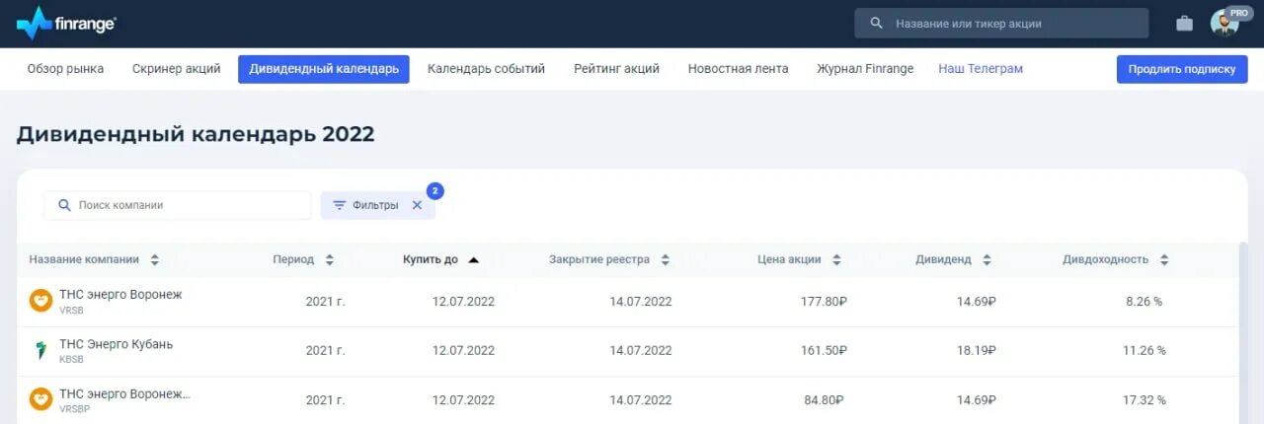Open the truncated ТНС энерго Воронеж… company name
The height and width of the screenshot is (424, 1264).
tap(124, 393)
